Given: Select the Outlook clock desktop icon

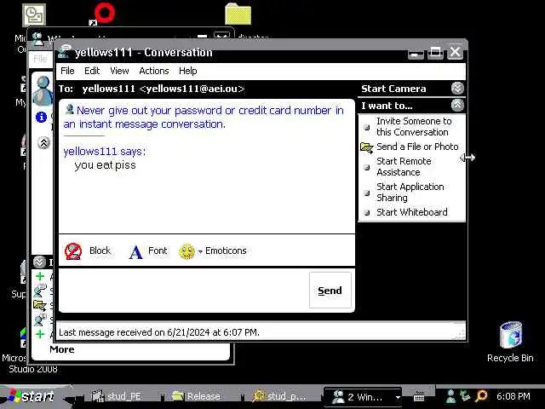Looking at the screenshot, I should click(x=34, y=15).
